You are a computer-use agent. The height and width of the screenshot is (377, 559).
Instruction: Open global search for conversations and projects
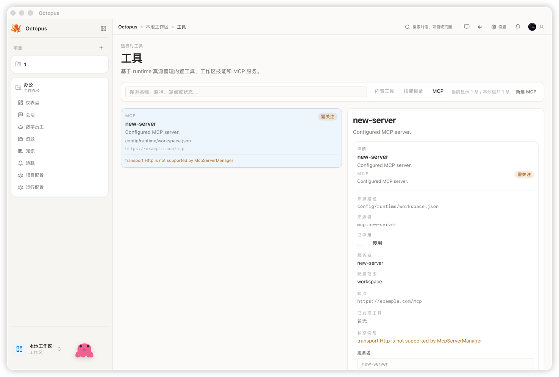coord(430,27)
